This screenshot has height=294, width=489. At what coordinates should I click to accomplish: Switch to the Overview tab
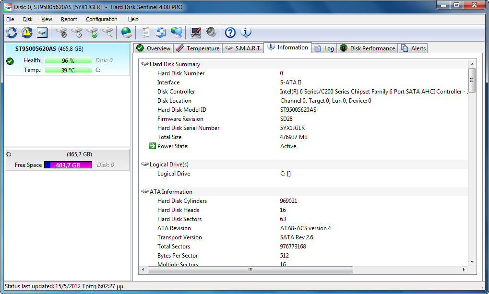[x=154, y=48]
